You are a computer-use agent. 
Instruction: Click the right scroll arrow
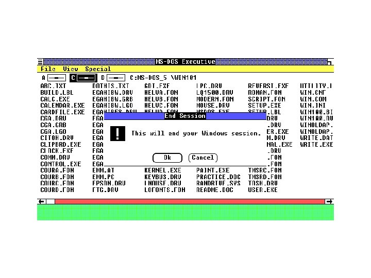[329, 201]
